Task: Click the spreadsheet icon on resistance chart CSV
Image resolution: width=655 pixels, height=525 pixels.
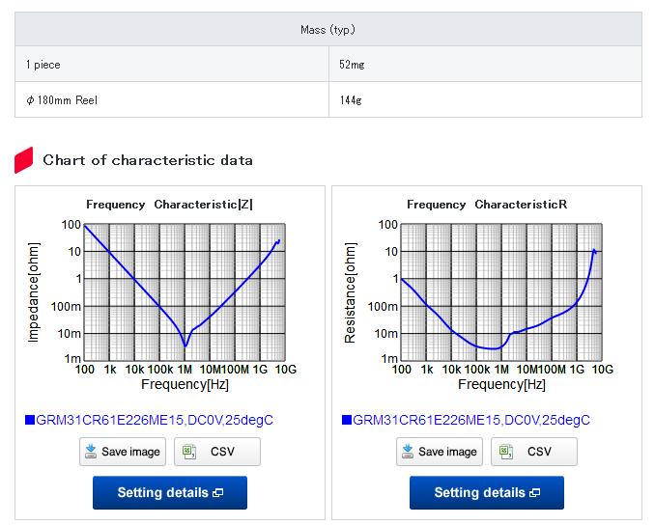Action: (x=507, y=452)
